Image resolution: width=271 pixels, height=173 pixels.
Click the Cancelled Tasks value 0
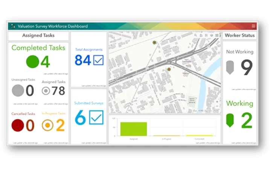(x=30, y=125)
